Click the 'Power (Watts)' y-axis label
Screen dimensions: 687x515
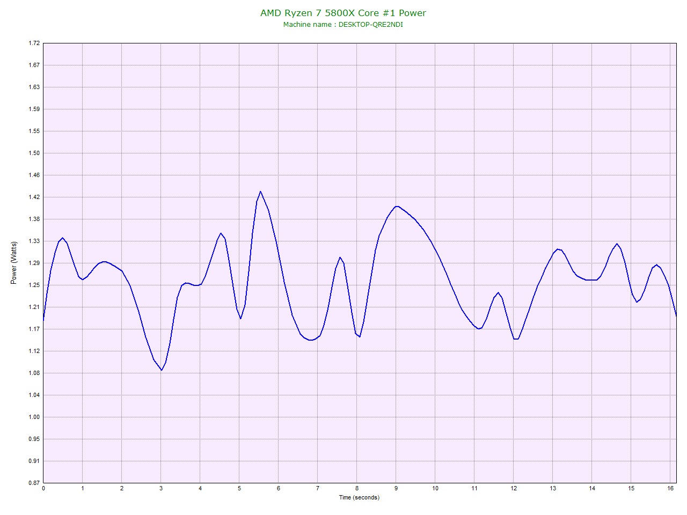(14, 263)
